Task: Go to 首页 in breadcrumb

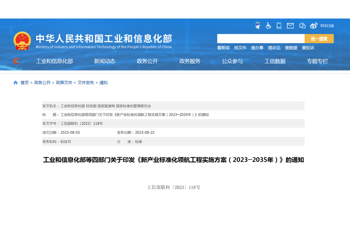Action: [24, 82]
